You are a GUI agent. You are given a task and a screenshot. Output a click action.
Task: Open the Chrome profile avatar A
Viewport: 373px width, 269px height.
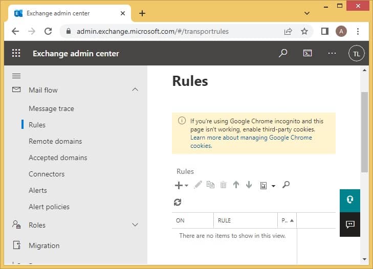pyautogui.click(x=341, y=31)
